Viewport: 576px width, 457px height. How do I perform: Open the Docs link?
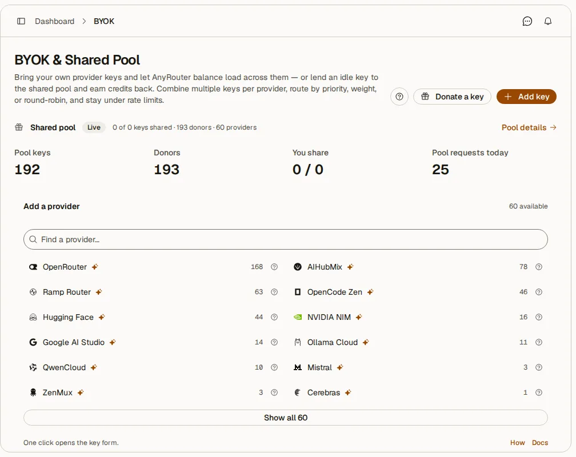[539, 443]
